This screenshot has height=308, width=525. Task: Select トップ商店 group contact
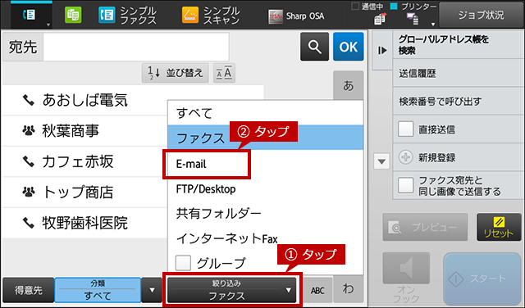click(x=84, y=192)
